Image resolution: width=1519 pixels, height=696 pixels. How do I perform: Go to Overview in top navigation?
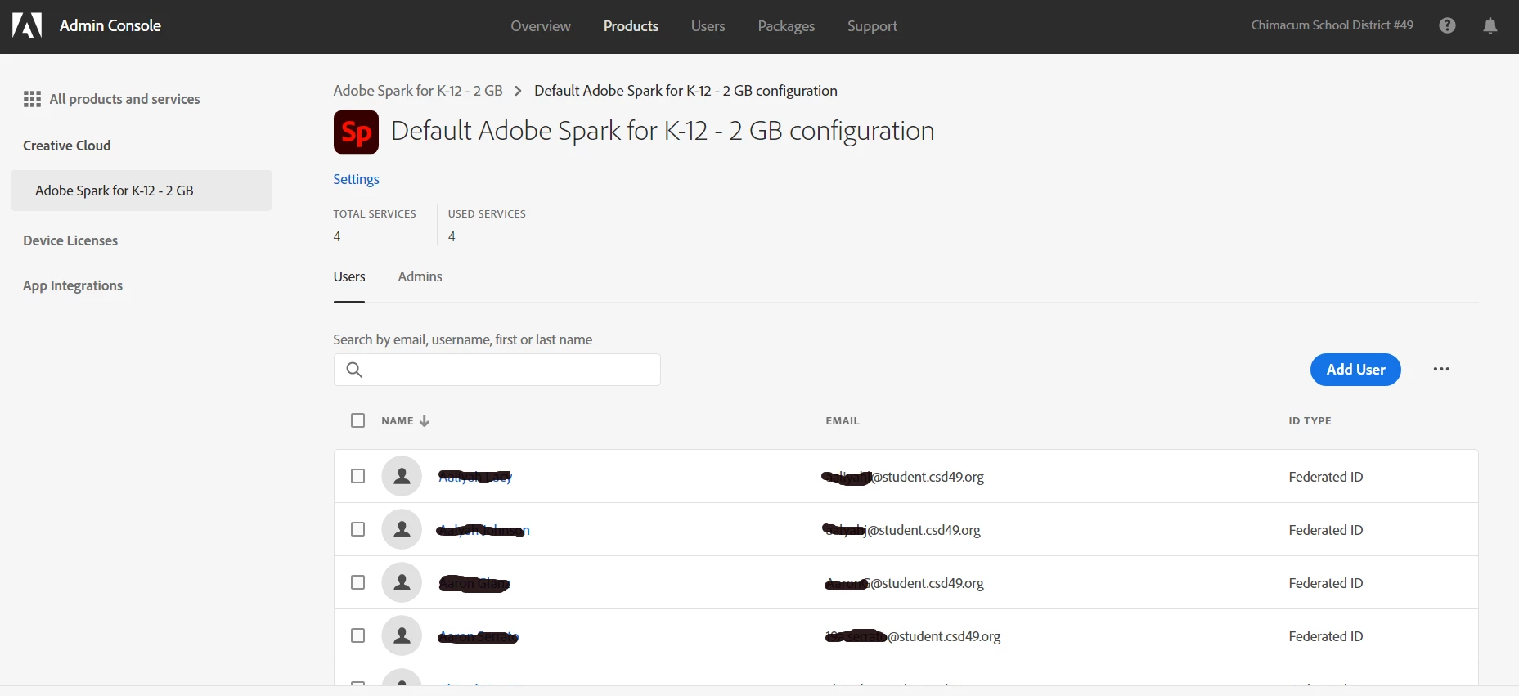(541, 26)
